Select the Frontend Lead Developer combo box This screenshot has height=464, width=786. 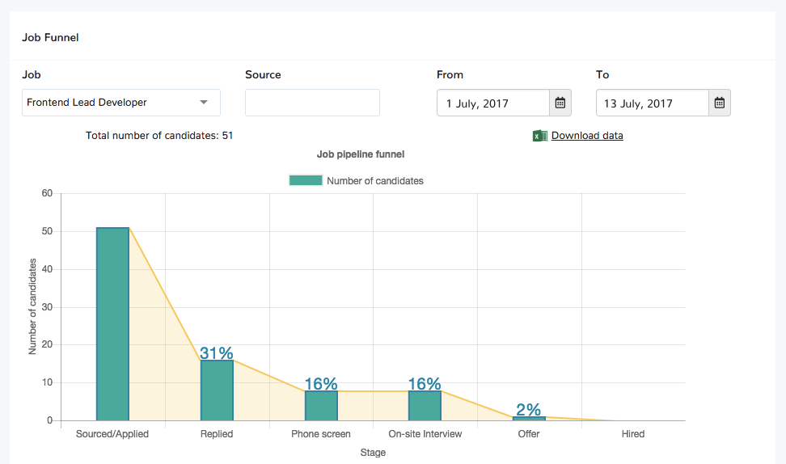tap(113, 103)
